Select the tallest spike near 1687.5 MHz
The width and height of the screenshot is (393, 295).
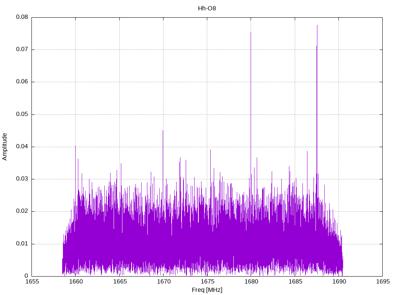317,26
